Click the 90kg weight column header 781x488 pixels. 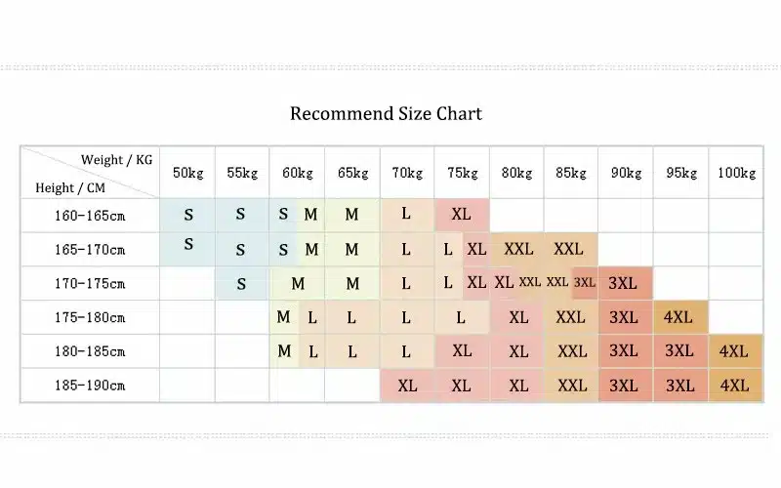[x=626, y=174]
